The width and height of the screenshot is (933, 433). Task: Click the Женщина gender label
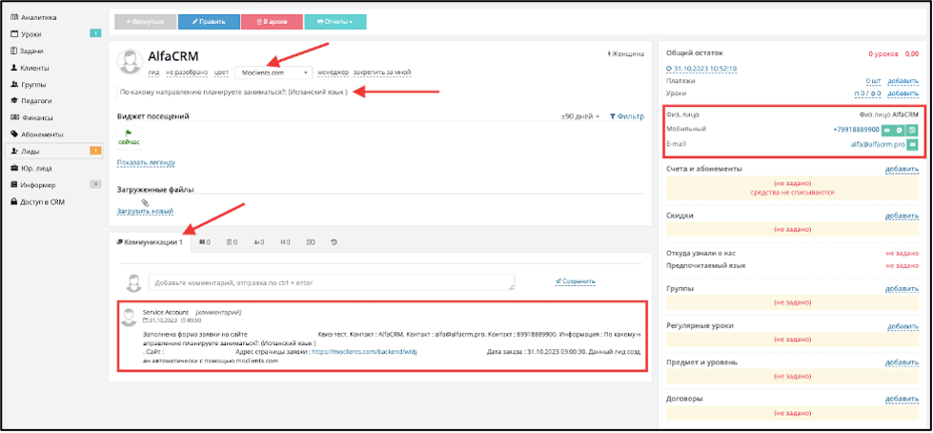pyautogui.click(x=625, y=54)
